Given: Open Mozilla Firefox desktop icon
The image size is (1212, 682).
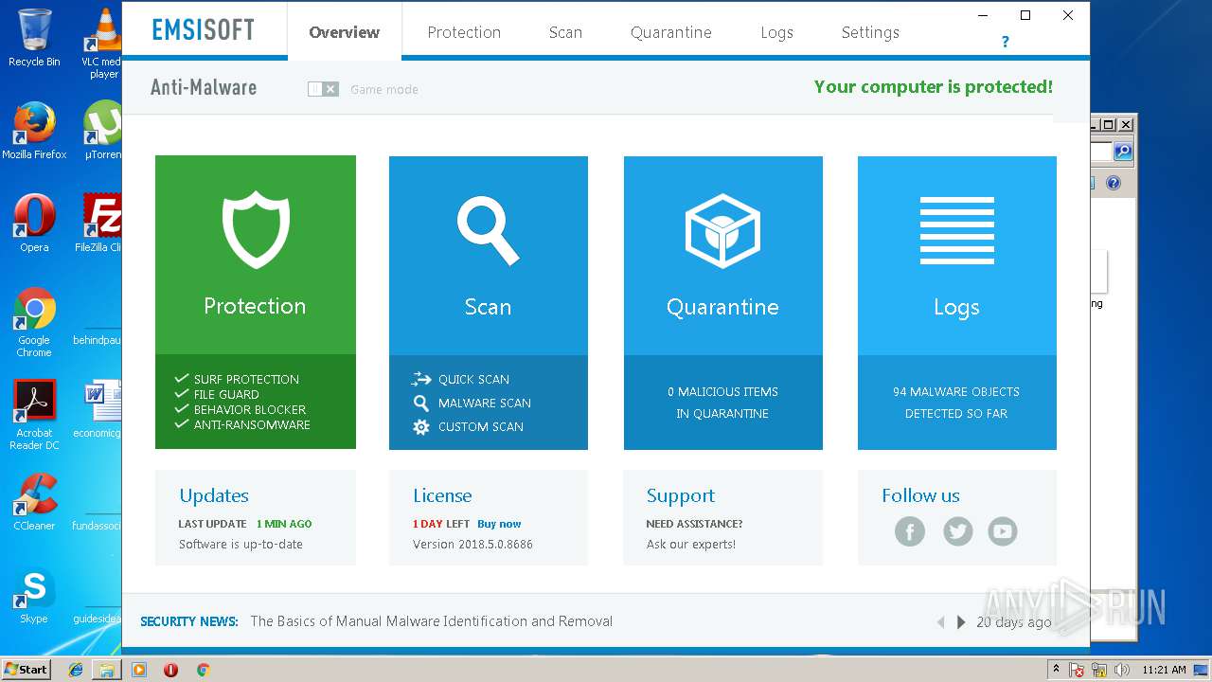Looking at the screenshot, I should [x=34, y=130].
